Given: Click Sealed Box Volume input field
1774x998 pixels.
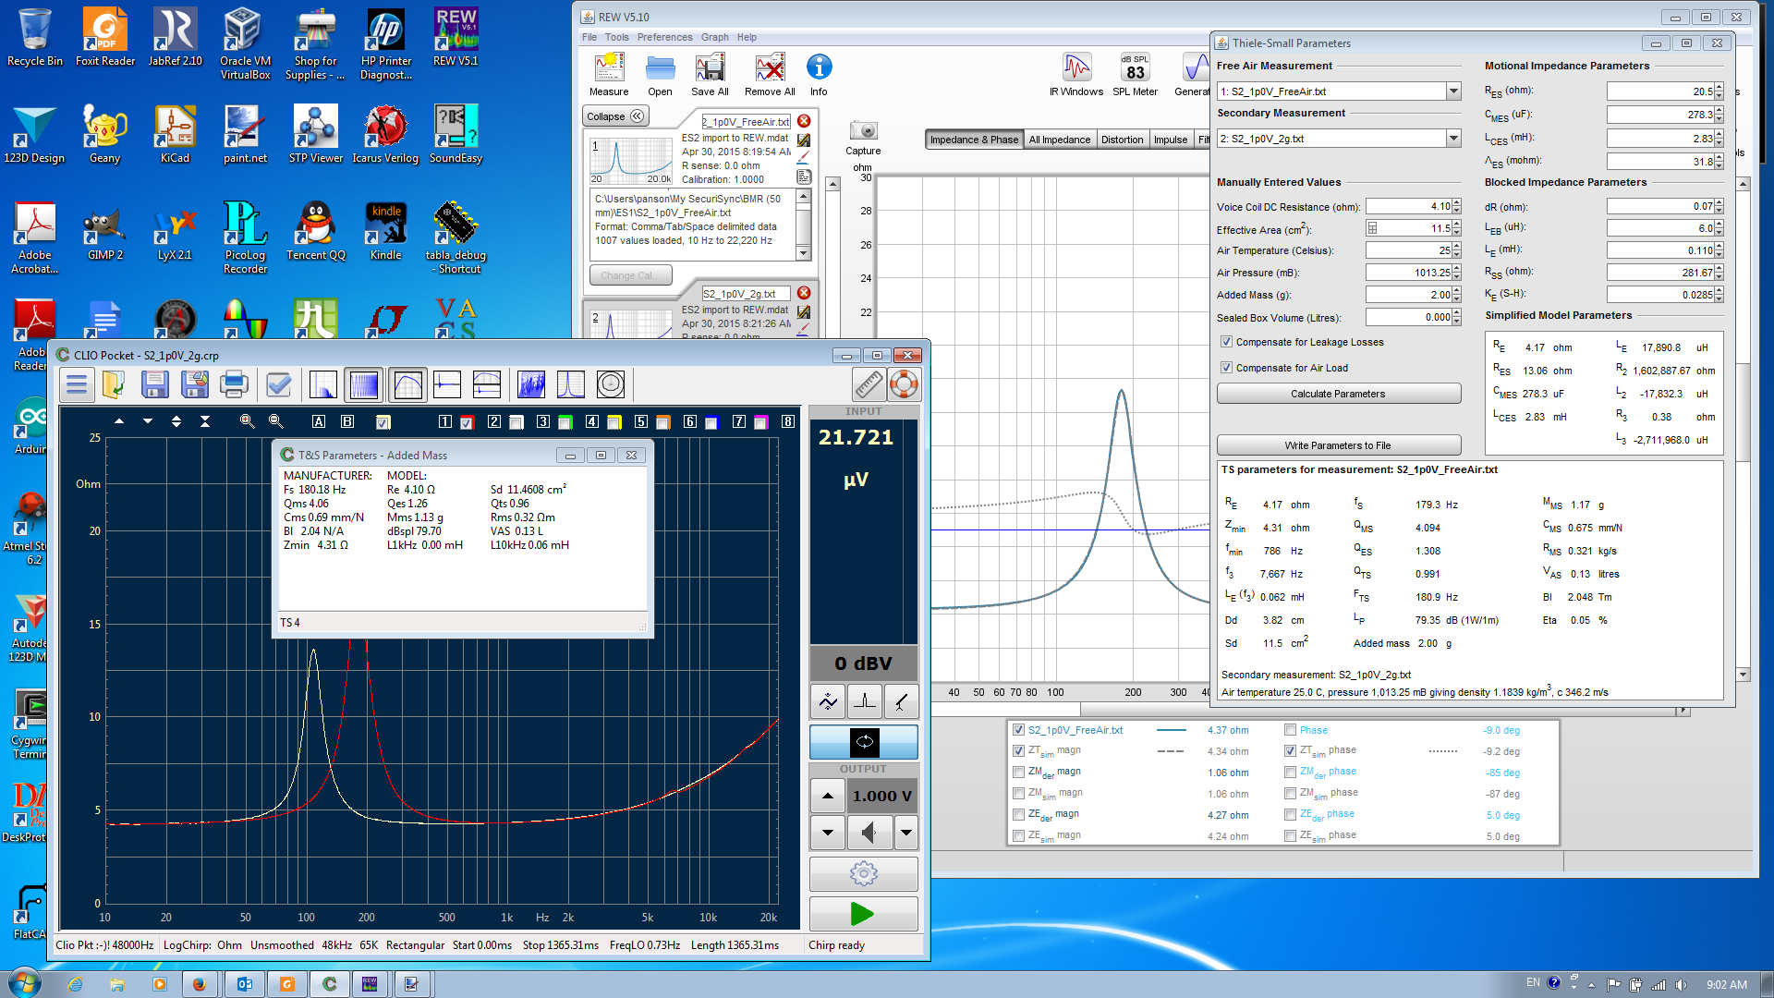Looking at the screenshot, I should point(1409,317).
